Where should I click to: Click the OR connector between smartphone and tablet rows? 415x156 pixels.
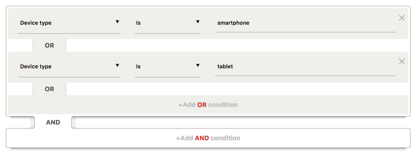click(x=49, y=45)
